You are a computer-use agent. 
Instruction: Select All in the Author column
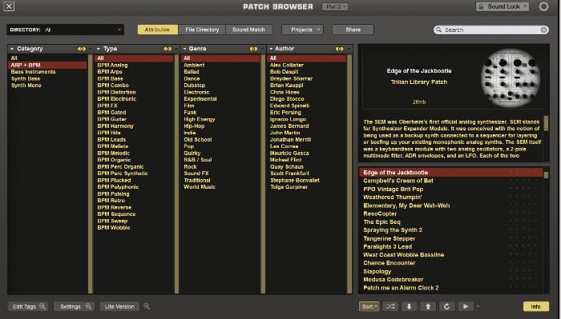coord(307,58)
